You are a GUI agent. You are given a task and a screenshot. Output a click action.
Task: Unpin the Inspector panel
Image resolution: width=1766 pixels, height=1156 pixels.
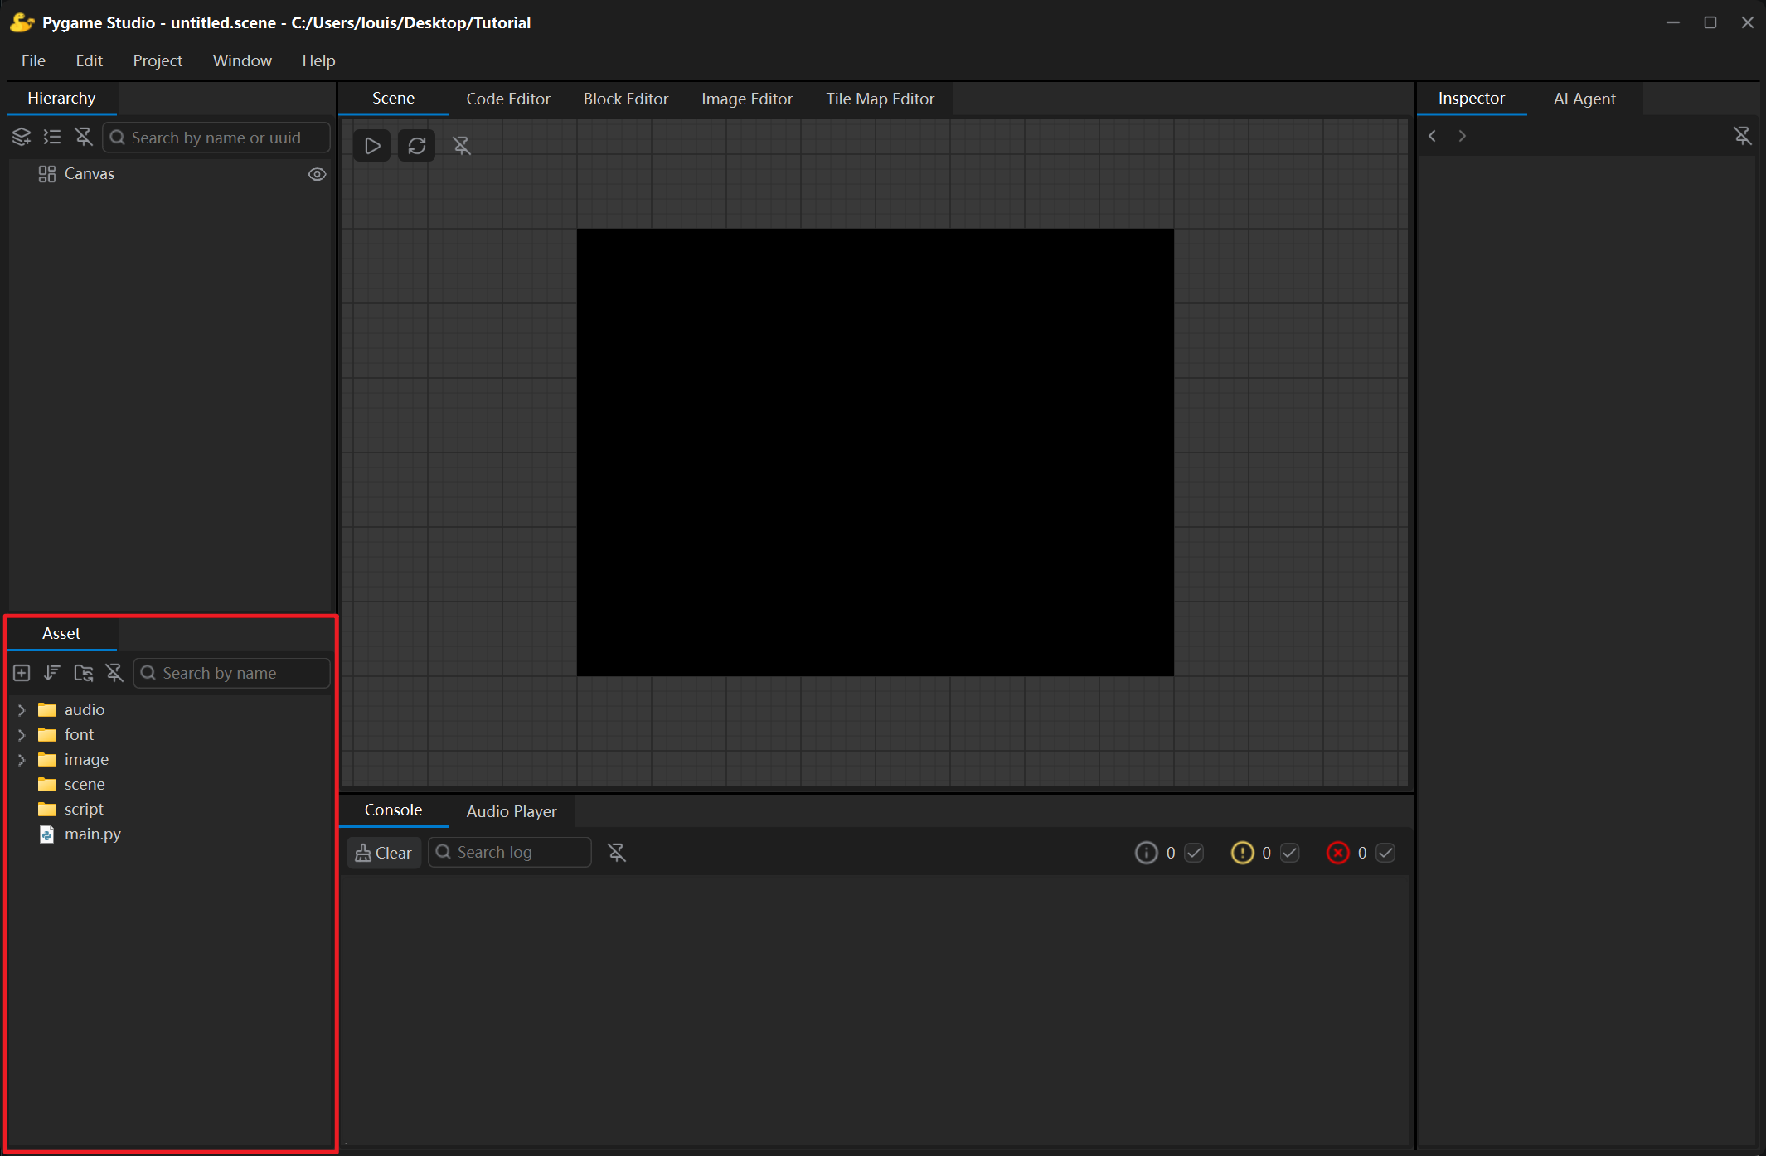pyautogui.click(x=1742, y=136)
